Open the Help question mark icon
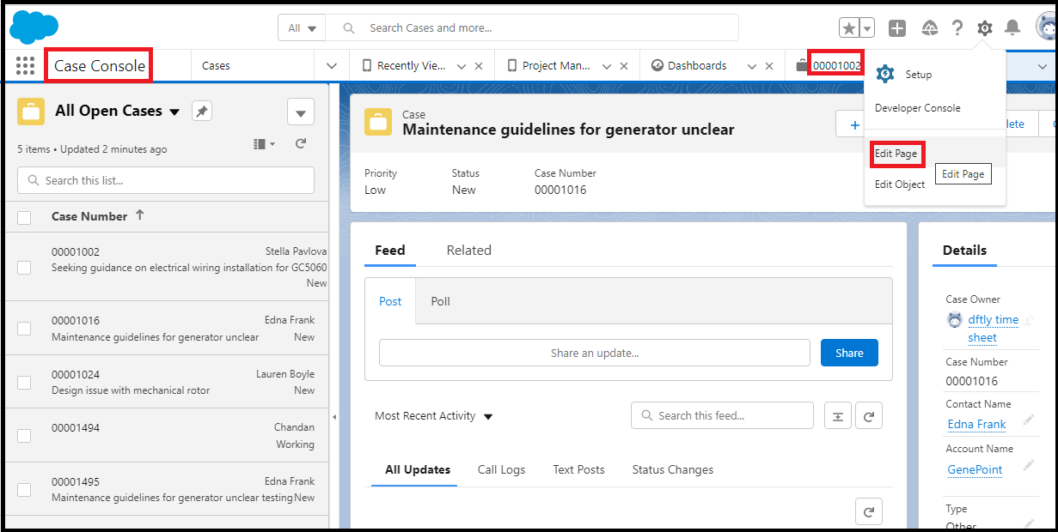The image size is (1058, 532). pyautogui.click(x=957, y=28)
